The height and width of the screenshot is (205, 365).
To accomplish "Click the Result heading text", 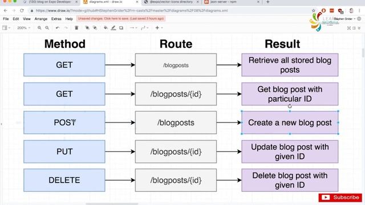I will tap(282, 44).
